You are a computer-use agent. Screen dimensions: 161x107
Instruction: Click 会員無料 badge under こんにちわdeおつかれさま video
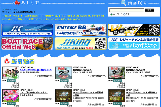tap(11, 103)
